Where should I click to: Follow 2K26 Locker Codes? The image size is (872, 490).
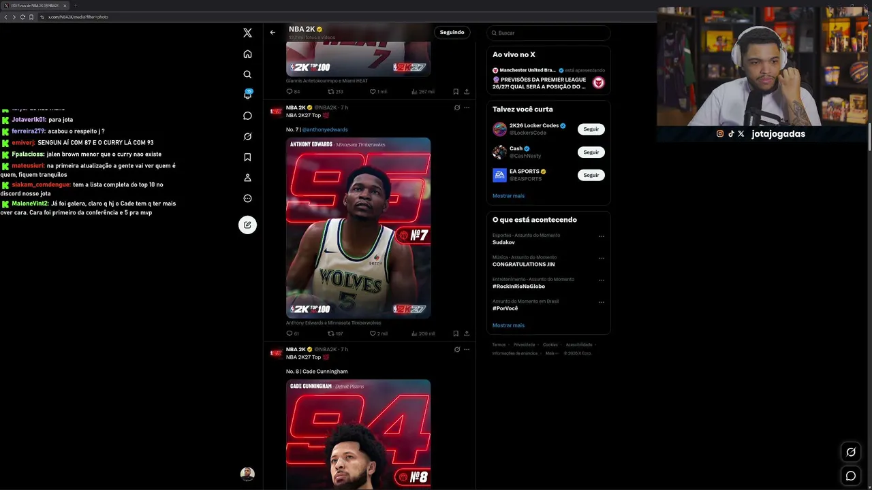591,129
